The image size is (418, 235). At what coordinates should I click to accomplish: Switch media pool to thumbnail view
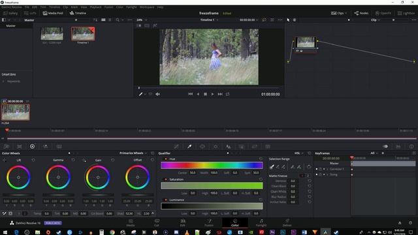point(103,20)
